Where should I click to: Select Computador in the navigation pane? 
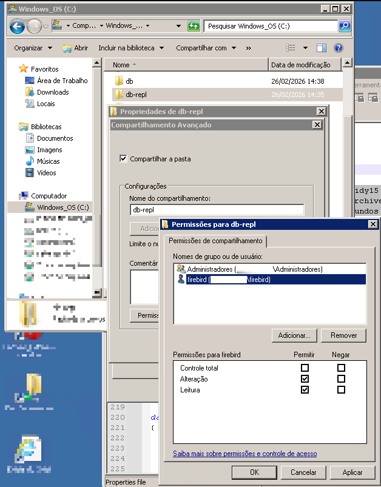[x=43, y=196]
